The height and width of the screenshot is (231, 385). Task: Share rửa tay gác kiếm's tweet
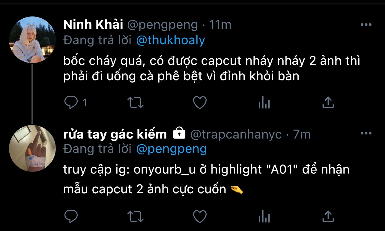click(x=328, y=216)
